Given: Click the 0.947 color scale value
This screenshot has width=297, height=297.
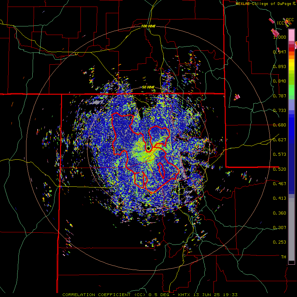Looking at the screenshot, I should point(280,52).
